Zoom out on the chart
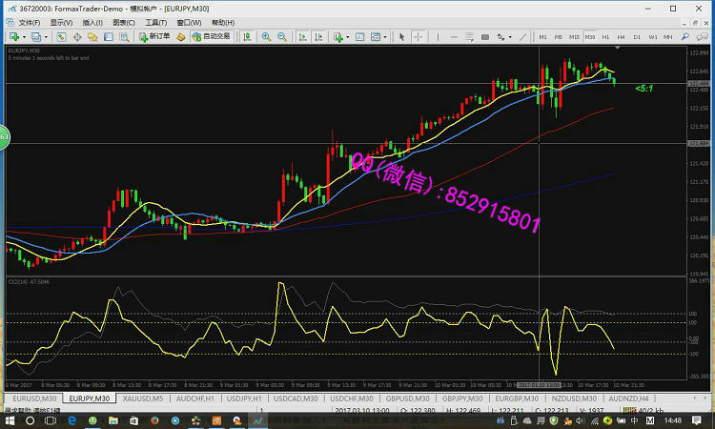715x429 pixels. pos(283,36)
